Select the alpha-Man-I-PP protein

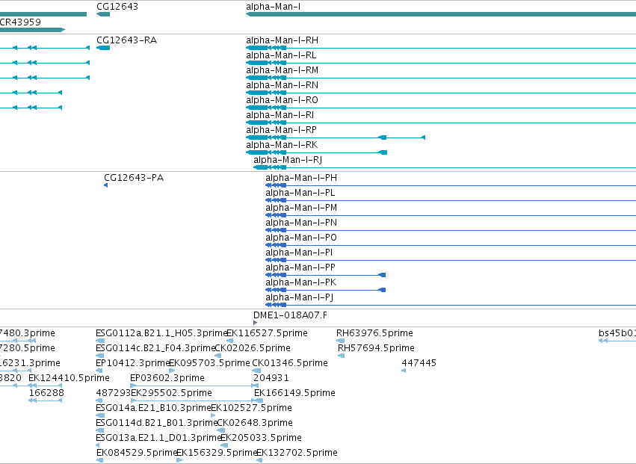pos(300,267)
